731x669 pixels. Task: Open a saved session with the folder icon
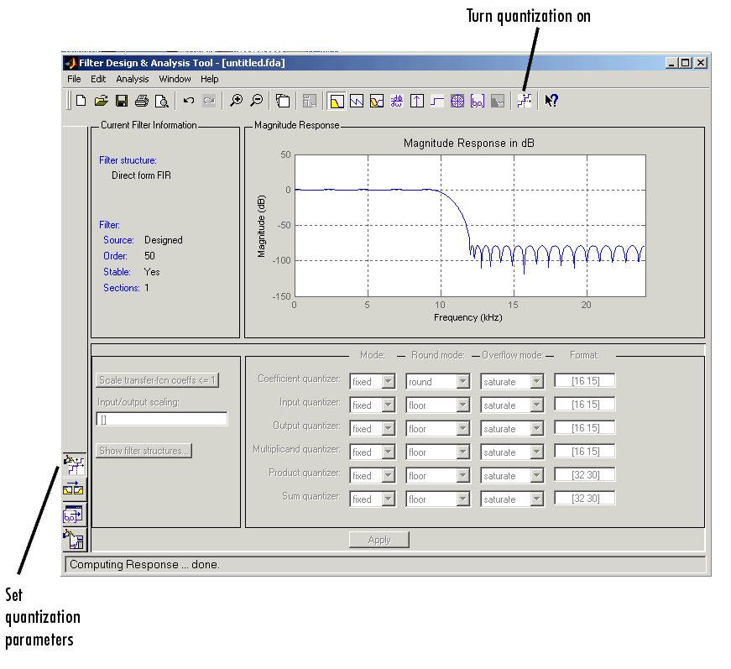(x=101, y=101)
